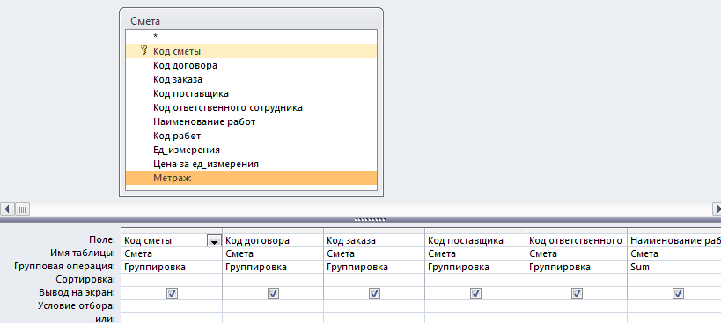Select Код работ in the field list
Image resolution: width=721 pixels, height=323 pixels.
click(251, 136)
